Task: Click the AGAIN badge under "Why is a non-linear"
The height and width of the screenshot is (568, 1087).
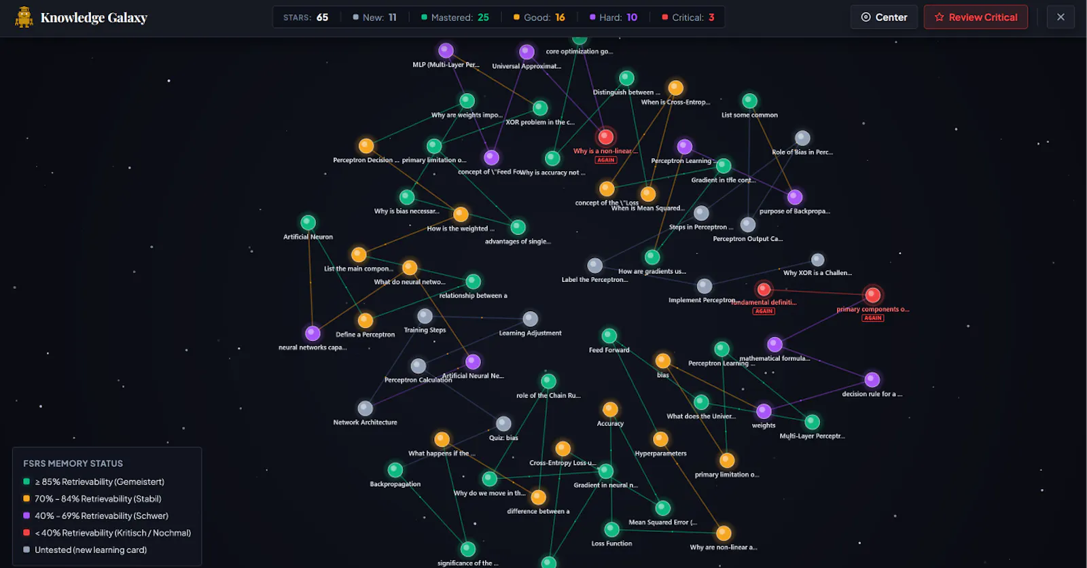Action: (605, 160)
